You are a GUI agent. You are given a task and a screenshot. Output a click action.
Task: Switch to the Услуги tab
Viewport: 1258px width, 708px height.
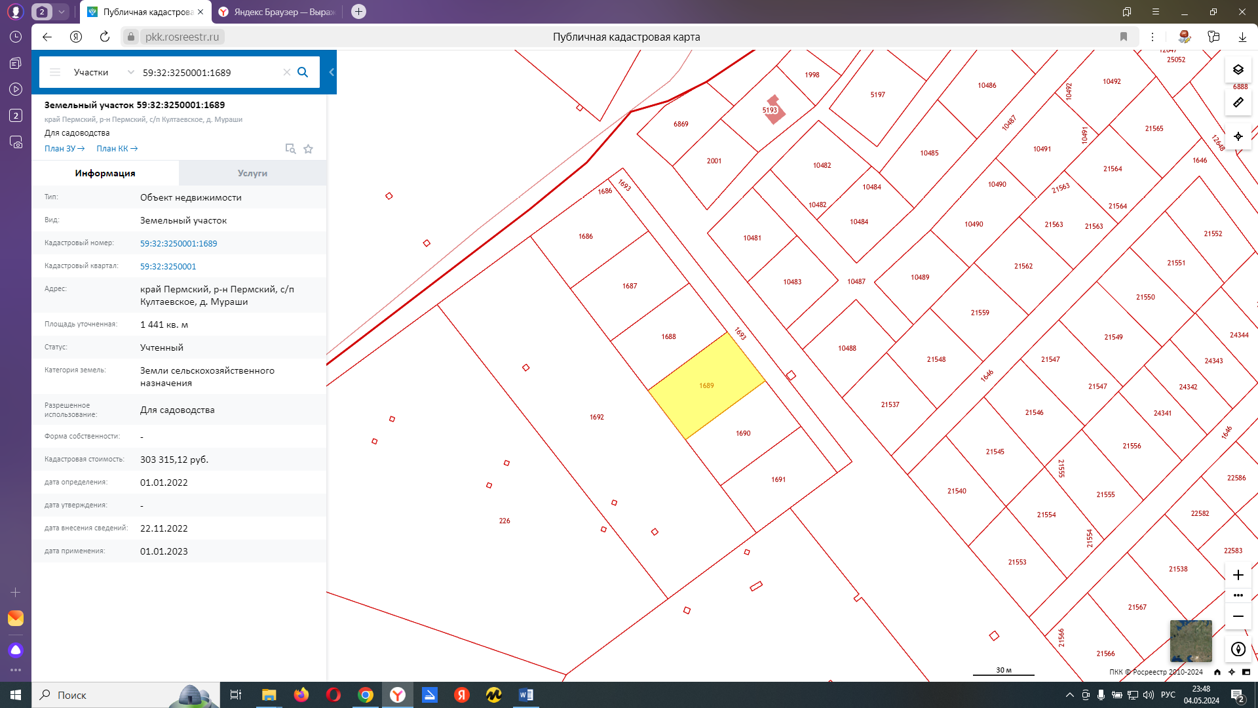click(252, 173)
